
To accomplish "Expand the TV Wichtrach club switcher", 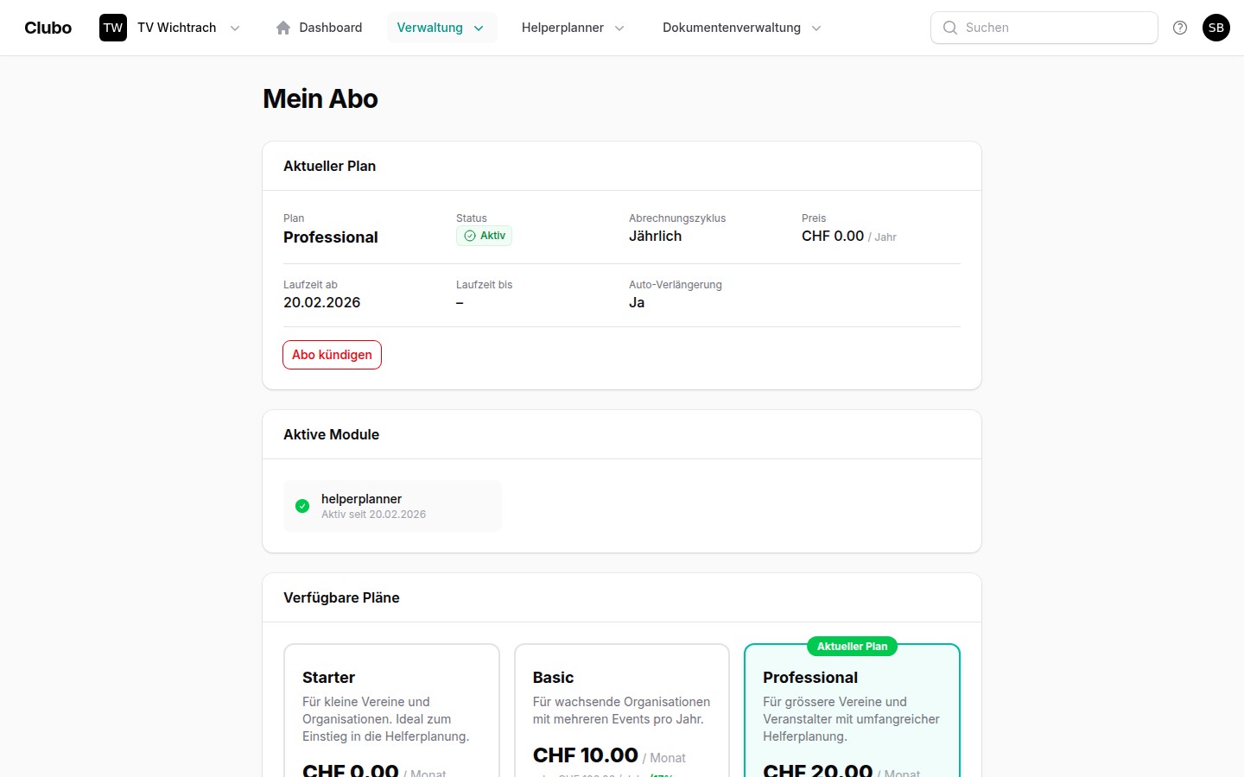I will coord(234,28).
